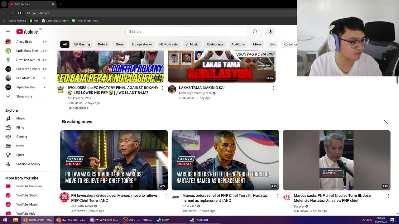Open more options for IWO LOSES video
Image resolution: width=399 pixels, height=224 pixels.
(162, 88)
